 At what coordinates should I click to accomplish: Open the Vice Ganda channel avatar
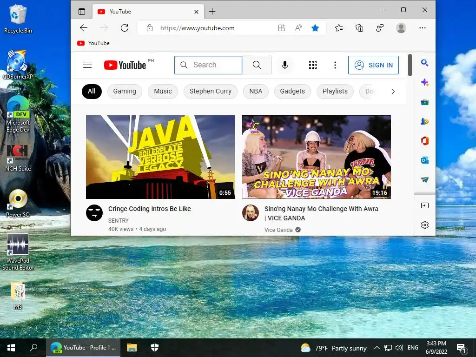click(251, 213)
